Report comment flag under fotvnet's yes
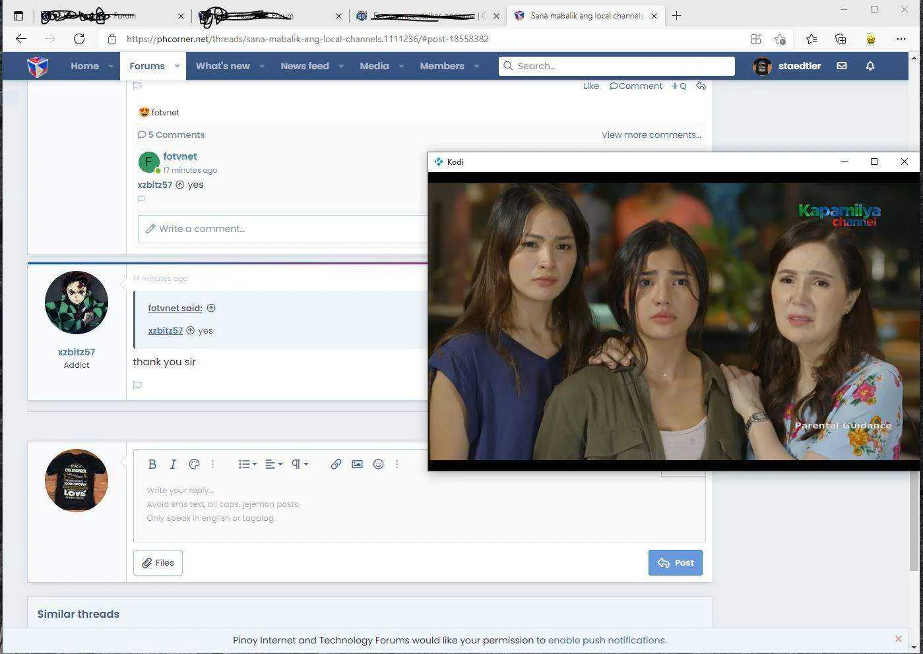 click(141, 199)
